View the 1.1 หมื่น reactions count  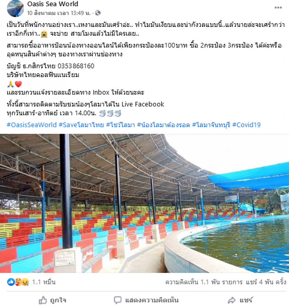44,282
